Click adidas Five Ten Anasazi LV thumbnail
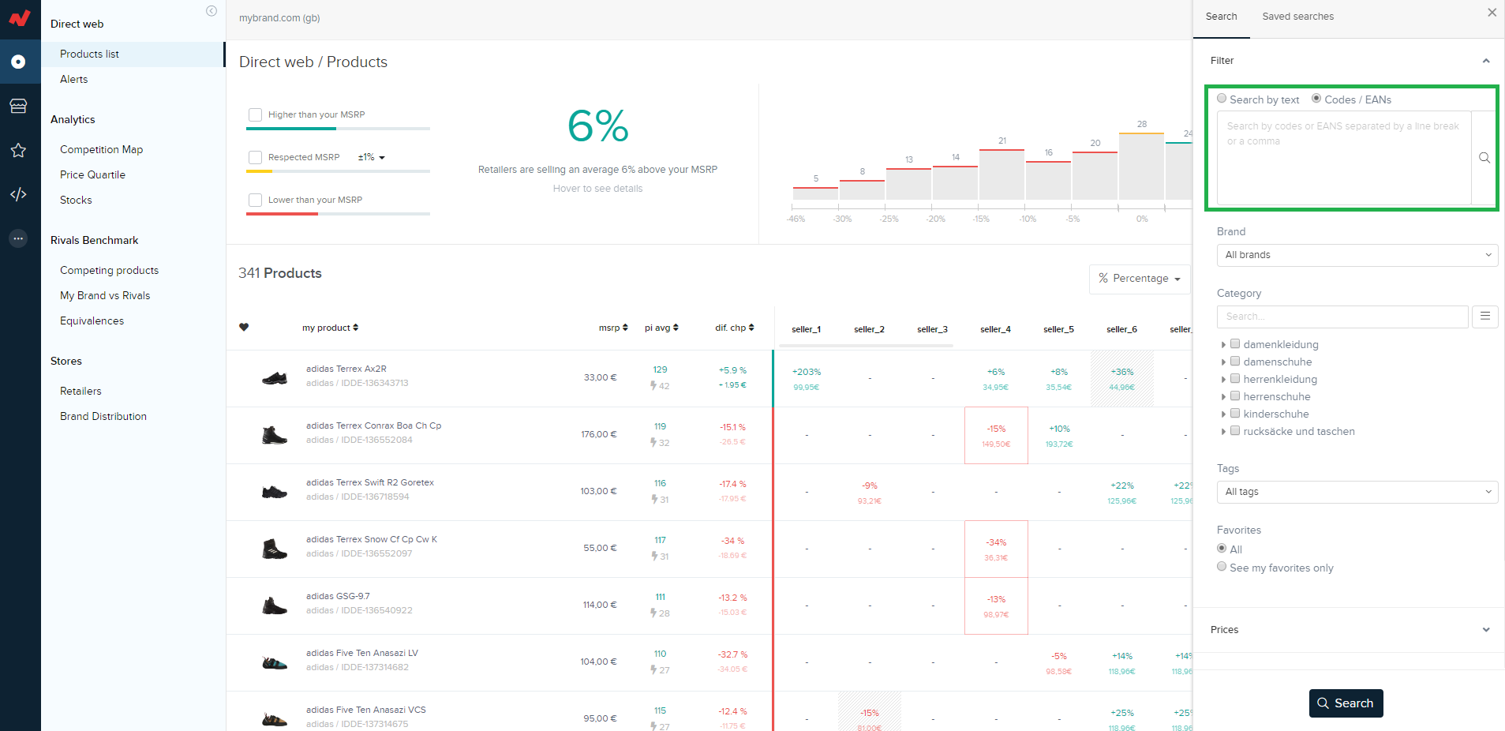1505x731 pixels. pyautogui.click(x=275, y=662)
